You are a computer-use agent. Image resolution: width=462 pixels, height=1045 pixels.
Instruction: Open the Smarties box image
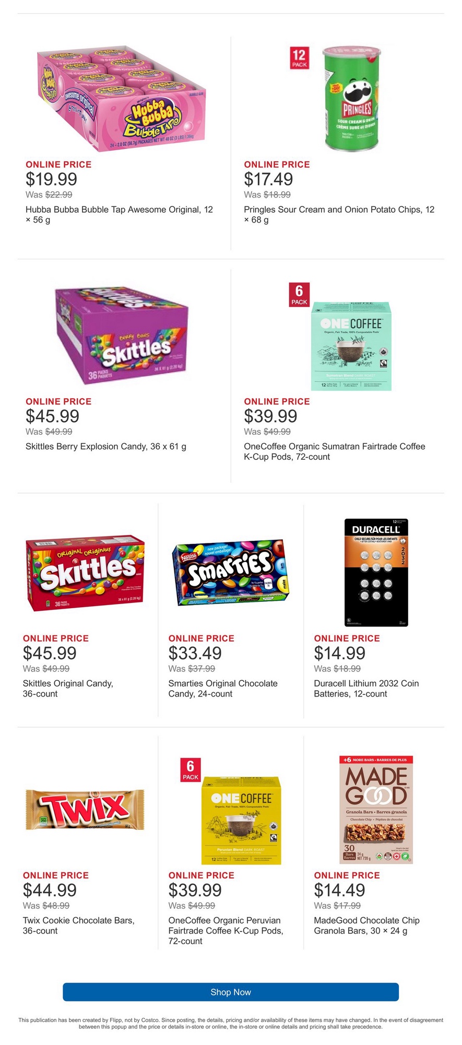(230, 573)
